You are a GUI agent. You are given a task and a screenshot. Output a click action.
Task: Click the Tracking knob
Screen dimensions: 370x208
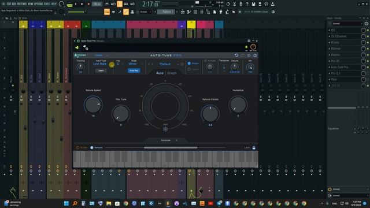(80, 67)
